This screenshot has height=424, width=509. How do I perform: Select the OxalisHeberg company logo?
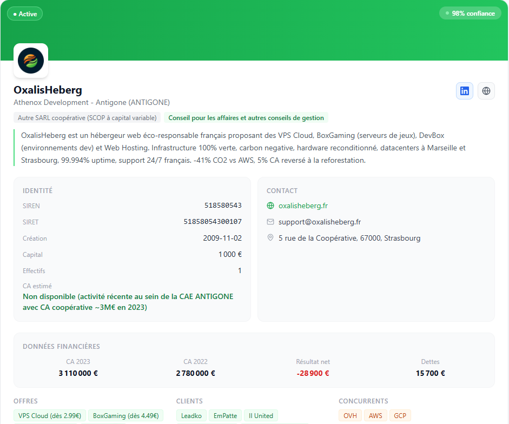coord(31,61)
